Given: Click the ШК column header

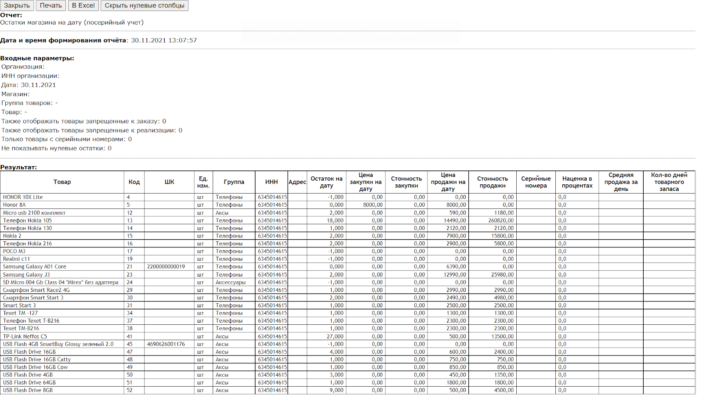Looking at the screenshot, I should [169, 182].
